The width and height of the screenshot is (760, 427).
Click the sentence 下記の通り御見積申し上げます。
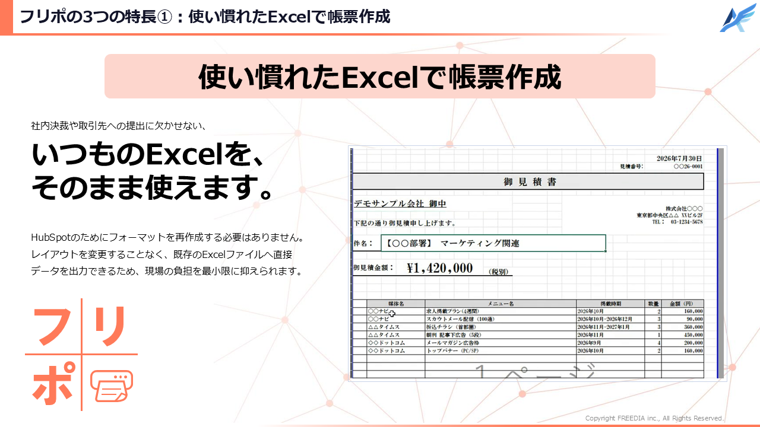pyautogui.click(x=404, y=224)
